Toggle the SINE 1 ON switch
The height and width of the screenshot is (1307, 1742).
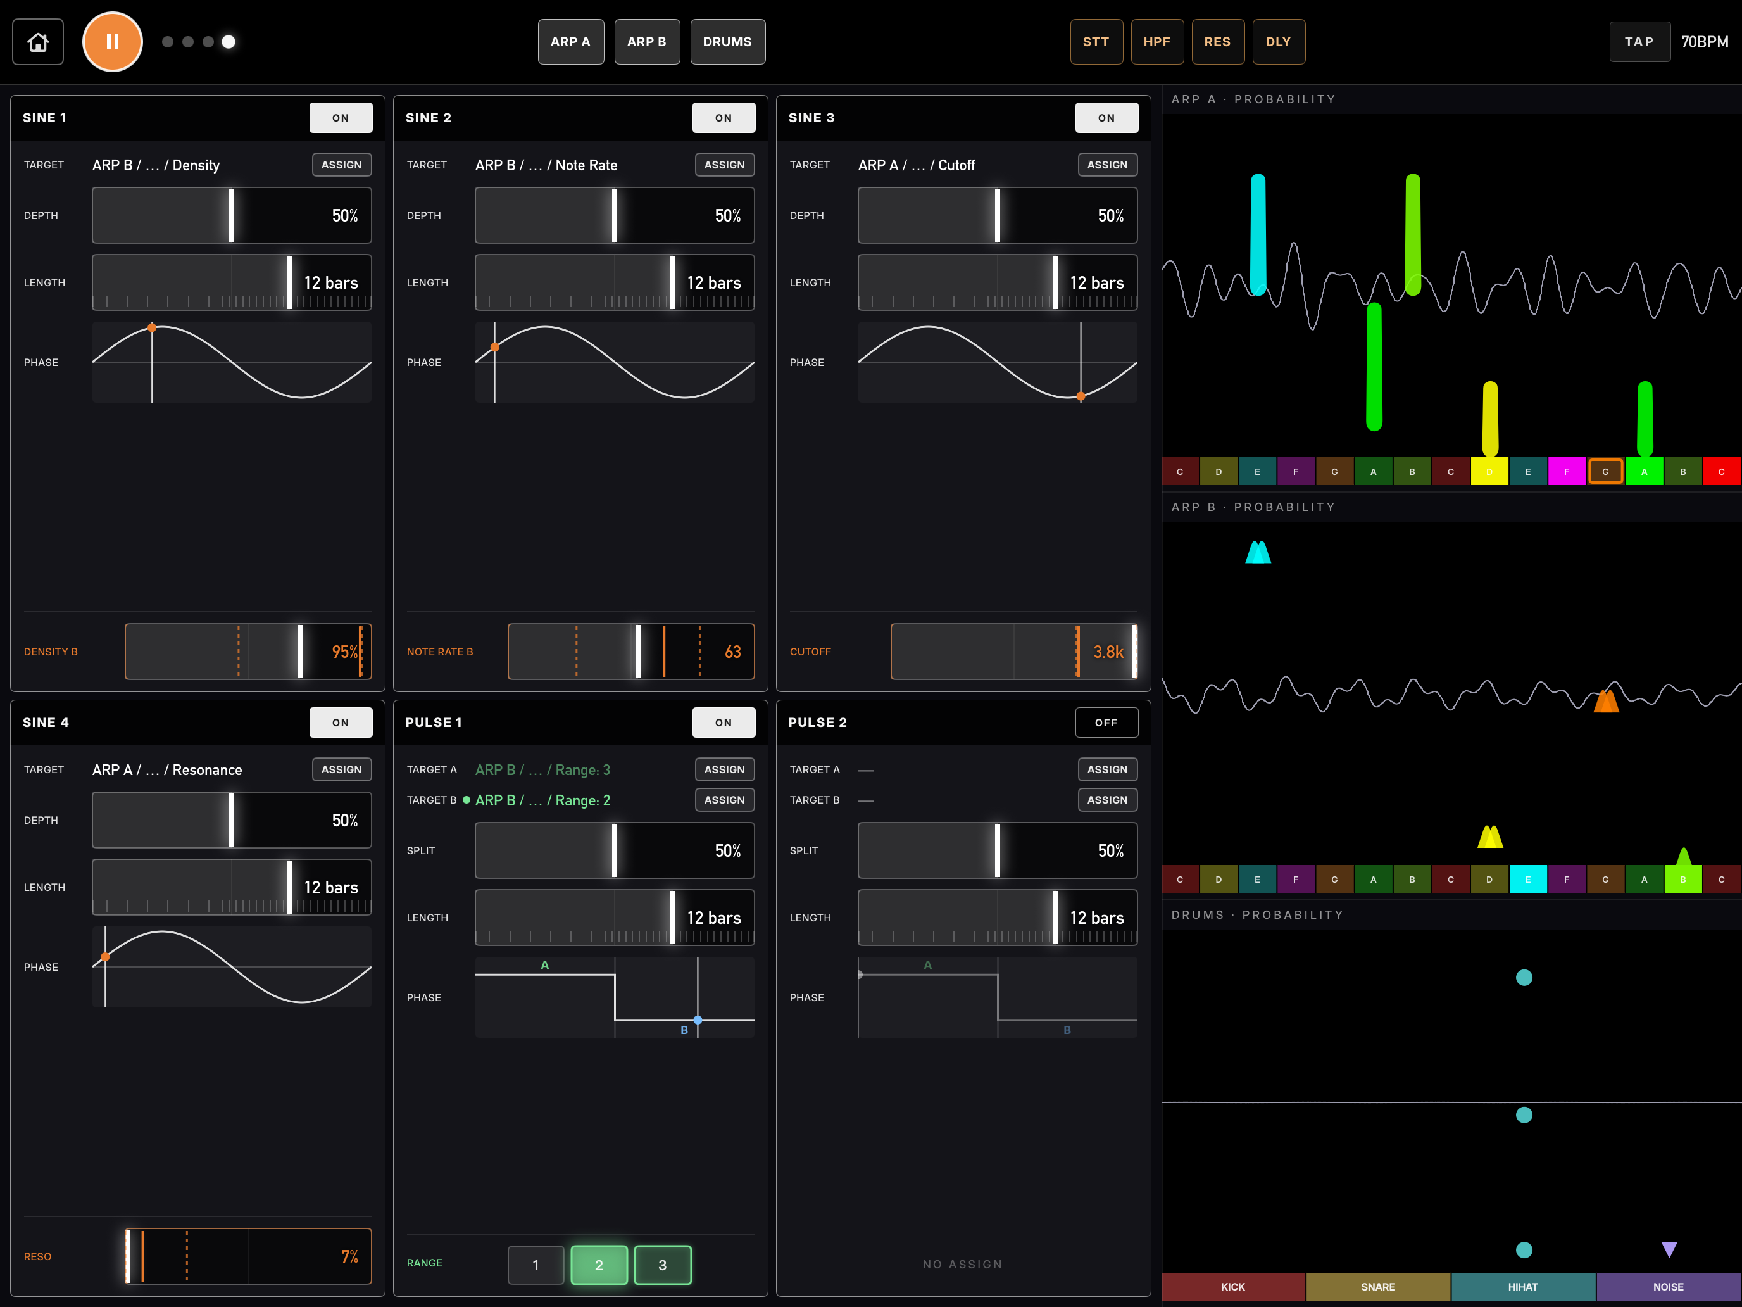coord(340,117)
